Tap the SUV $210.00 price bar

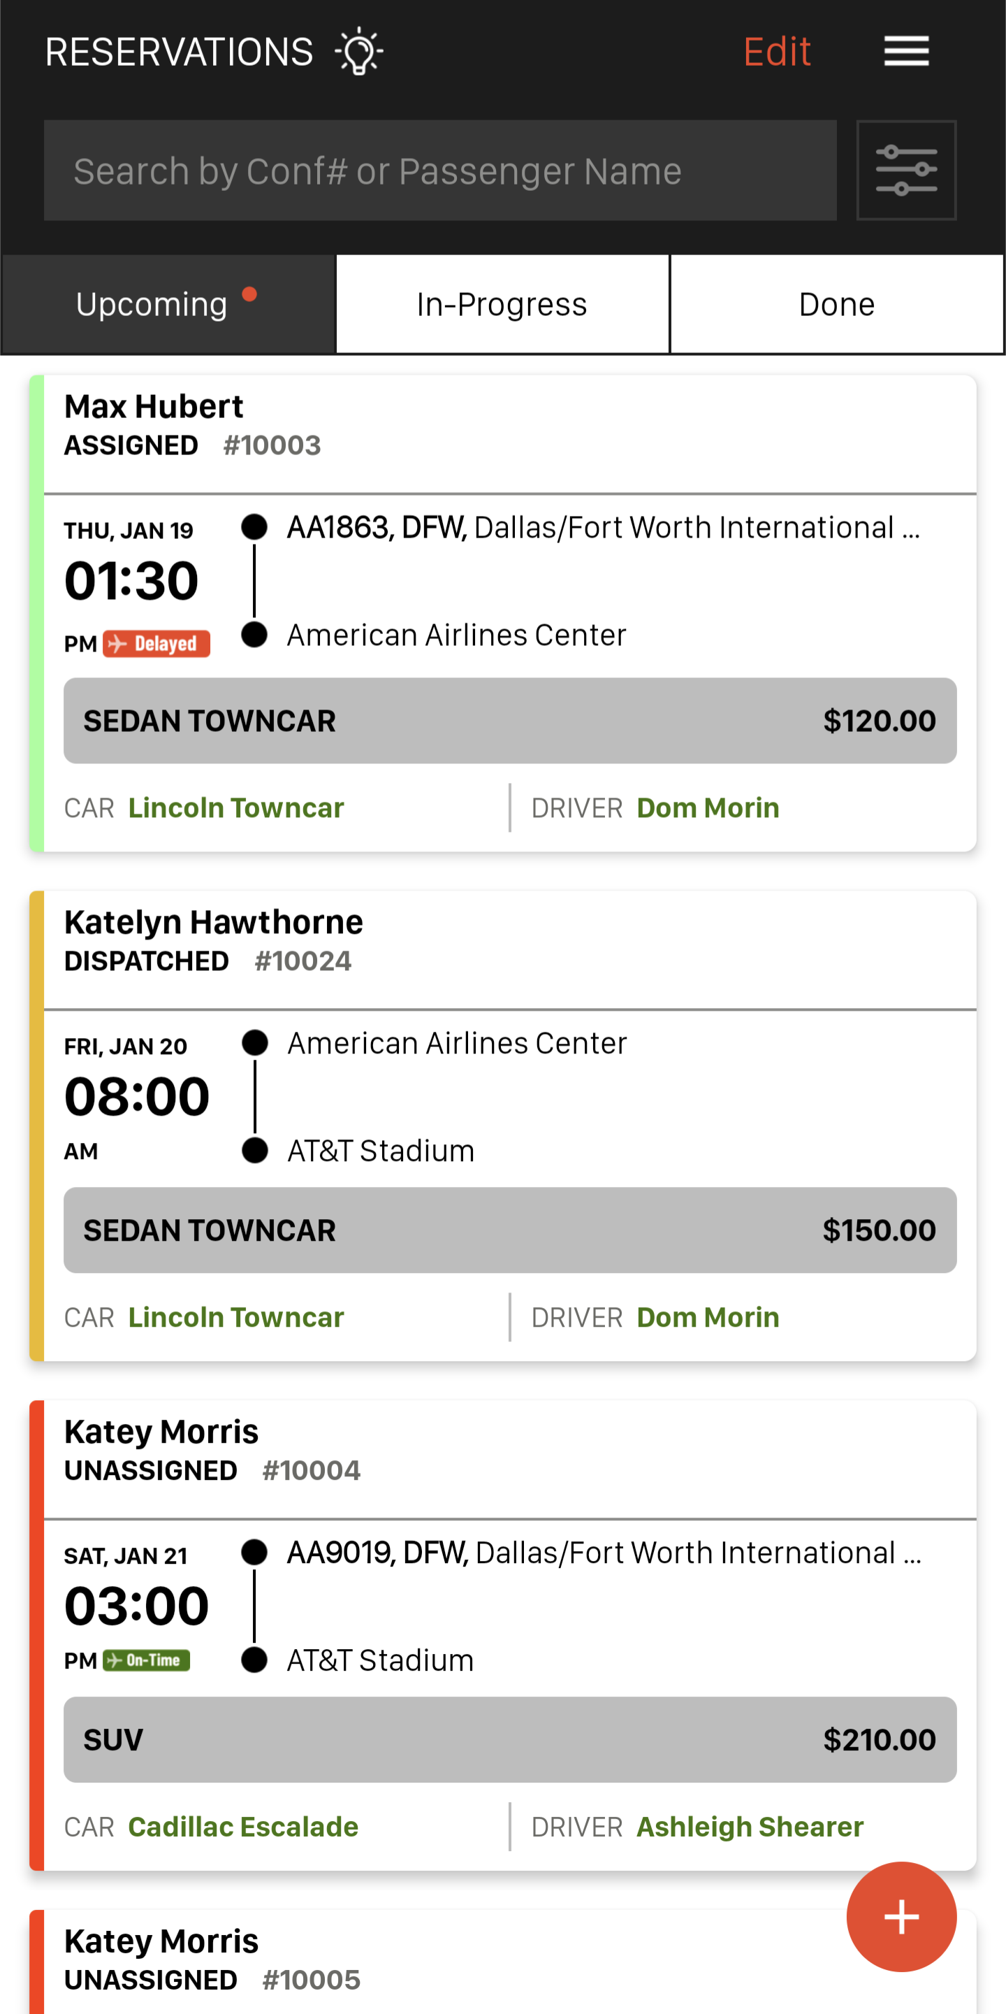coord(509,1739)
